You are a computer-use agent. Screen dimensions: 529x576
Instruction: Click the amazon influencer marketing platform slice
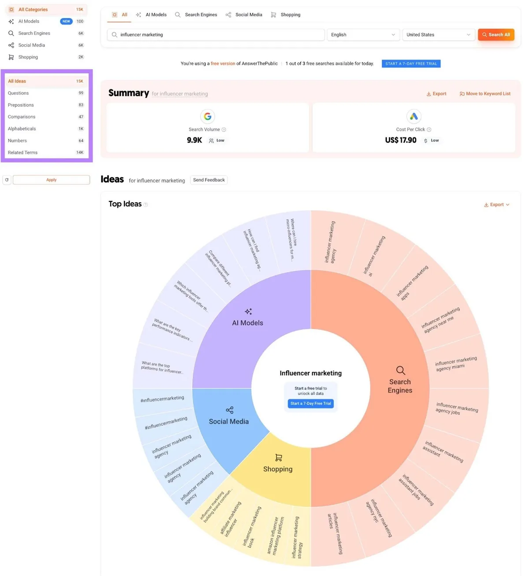tap(276, 535)
